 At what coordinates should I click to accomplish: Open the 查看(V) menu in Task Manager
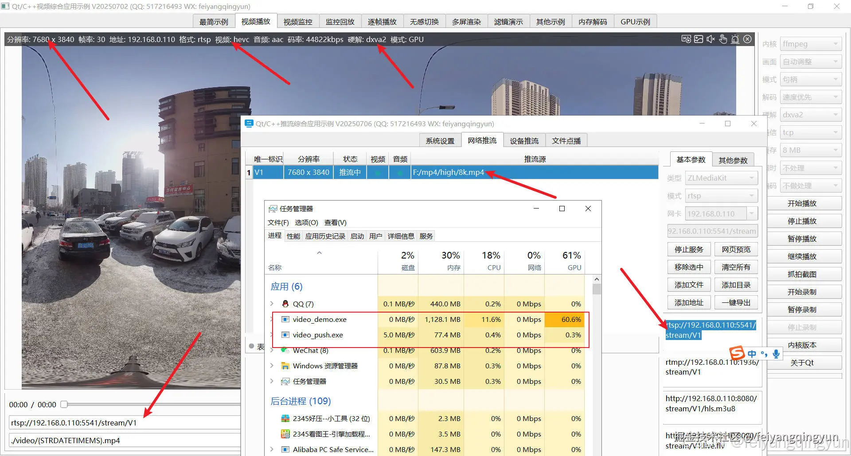coord(335,222)
